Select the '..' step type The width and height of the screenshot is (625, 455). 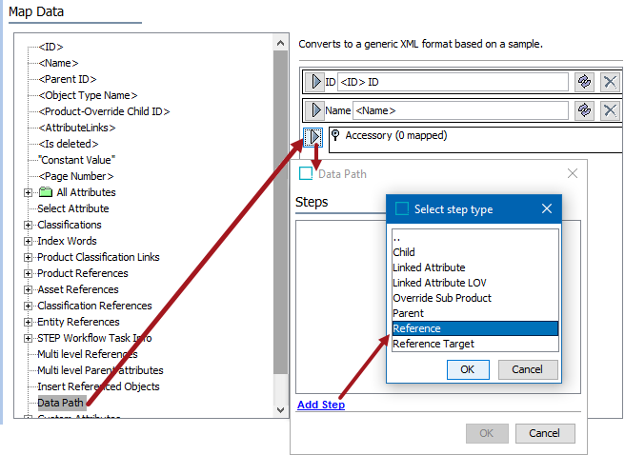click(x=474, y=238)
